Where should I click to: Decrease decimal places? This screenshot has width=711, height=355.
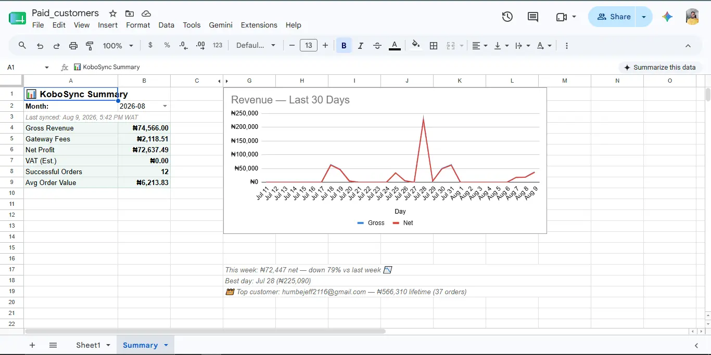[x=183, y=46]
